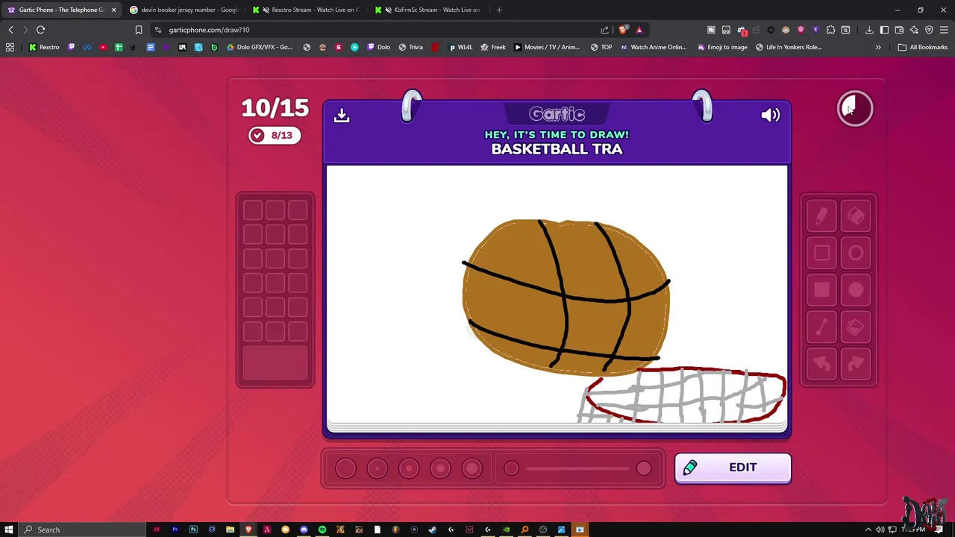Open Life In Yonkers Role bookmark
955x537 pixels.
click(x=789, y=47)
